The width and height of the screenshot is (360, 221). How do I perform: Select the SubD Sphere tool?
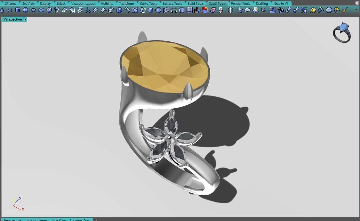26,10
